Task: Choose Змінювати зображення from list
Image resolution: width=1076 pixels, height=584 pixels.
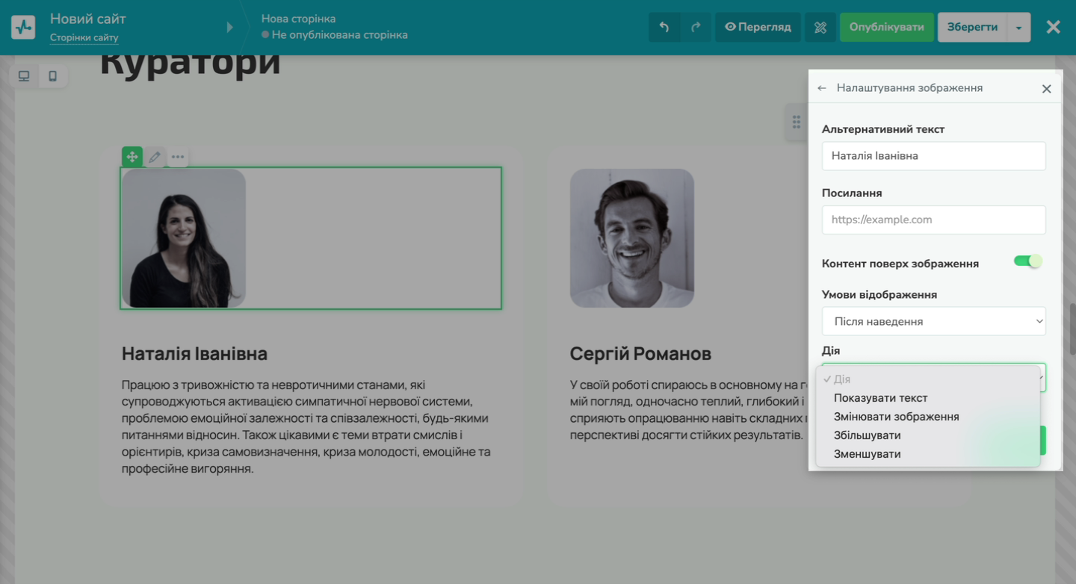Action: pos(896,417)
